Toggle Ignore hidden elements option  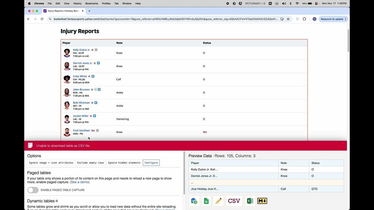pos(124,163)
